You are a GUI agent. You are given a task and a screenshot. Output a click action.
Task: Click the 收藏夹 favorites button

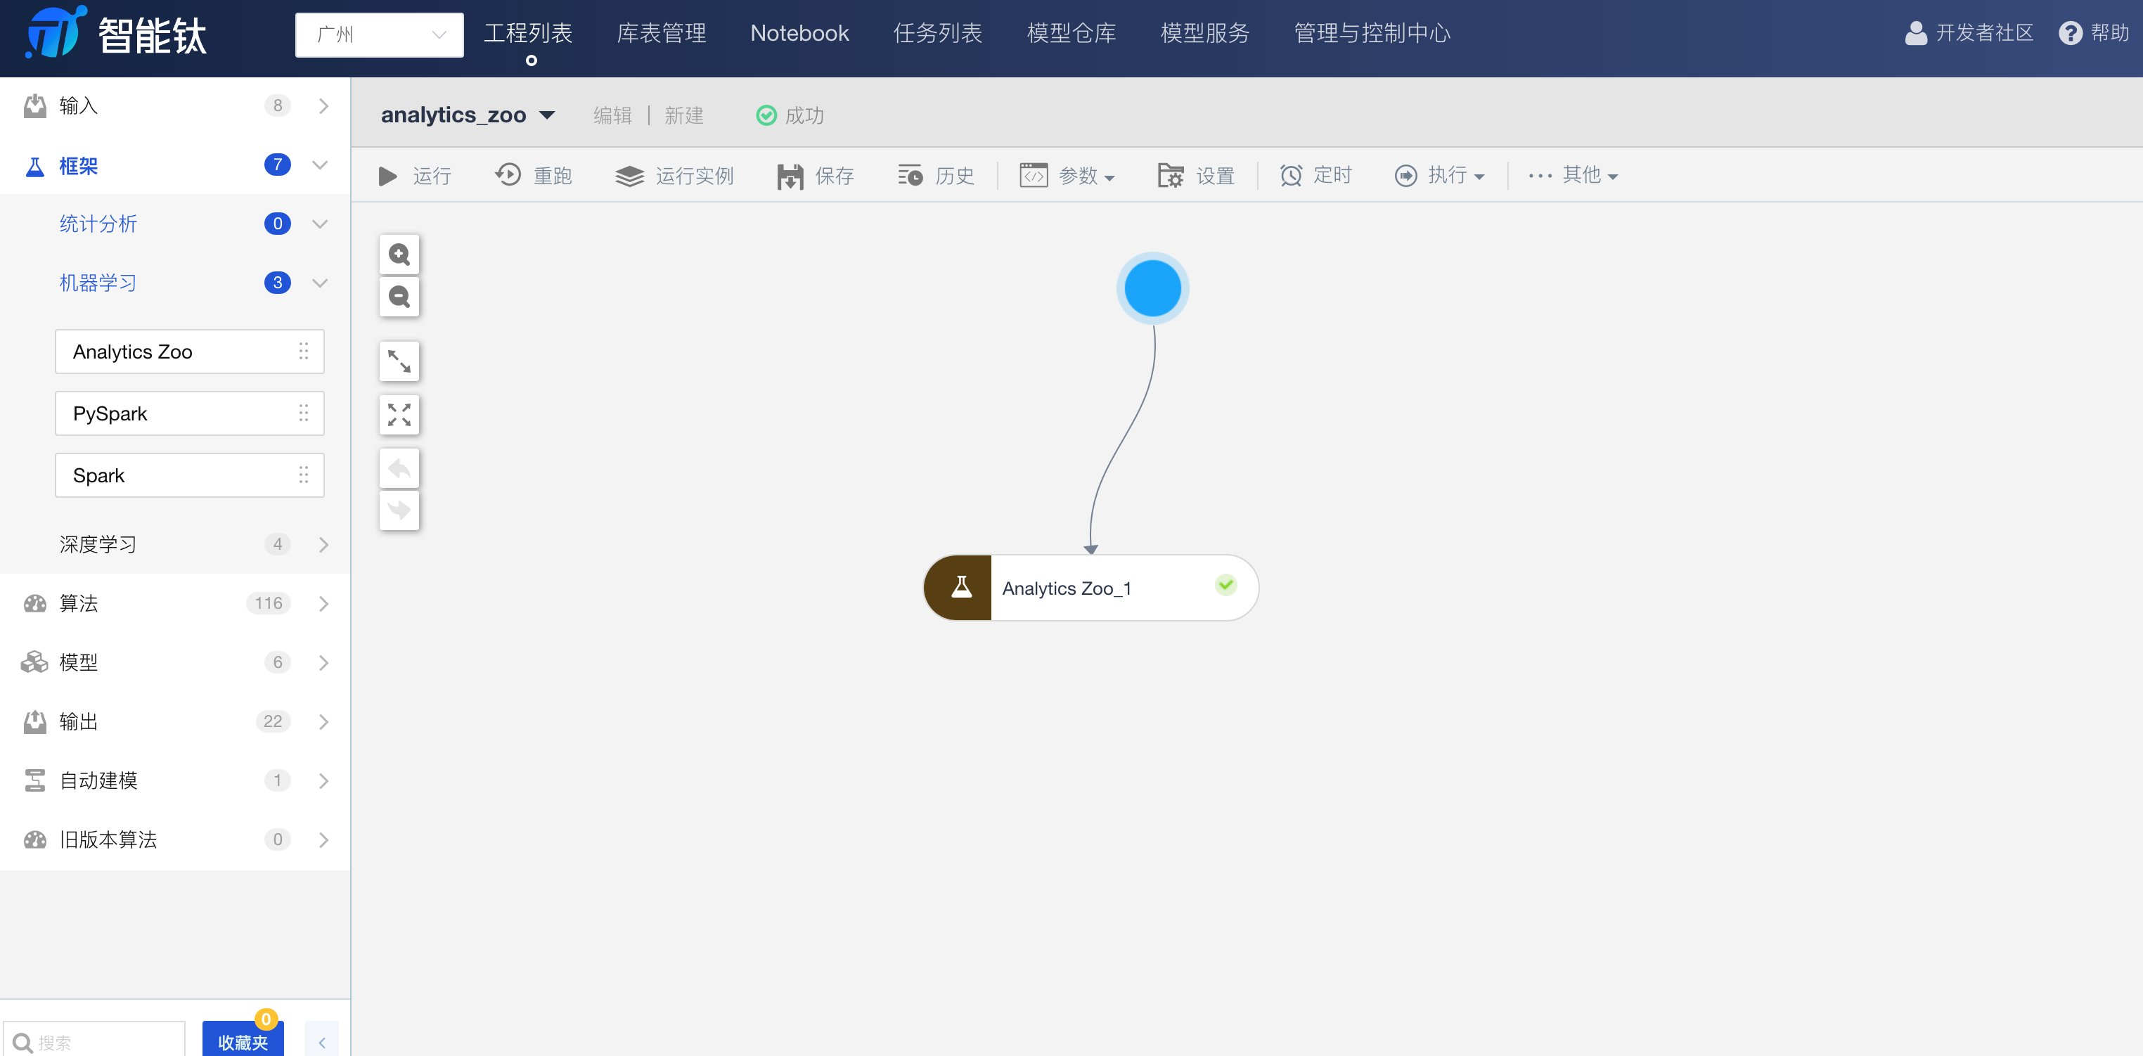243,1041
